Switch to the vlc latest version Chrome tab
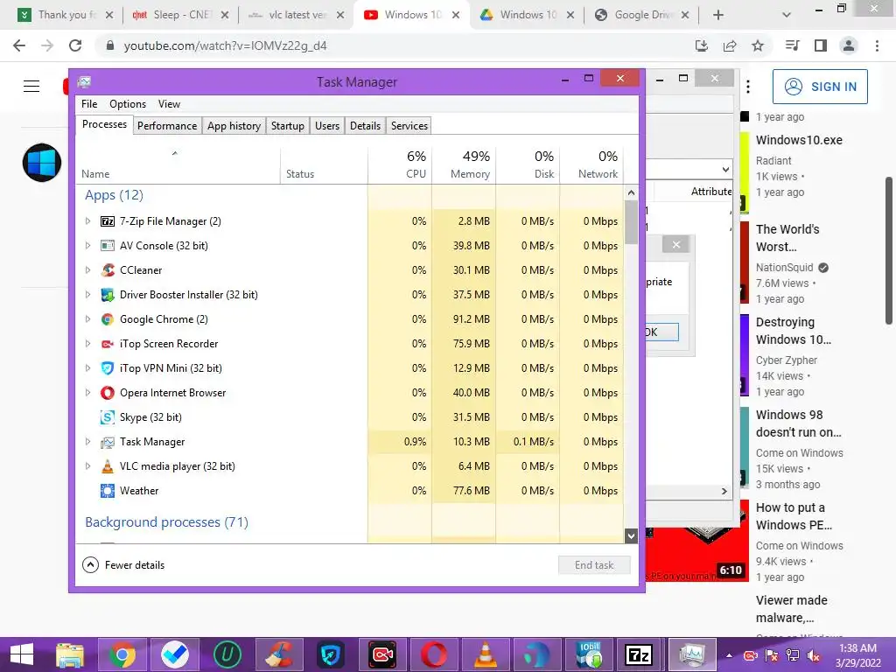This screenshot has height=672, width=896. [296, 15]
